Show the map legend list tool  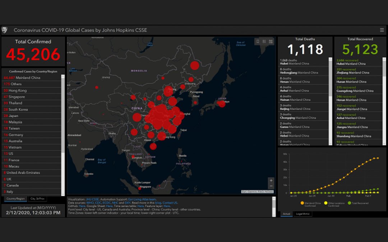point(264,42)
